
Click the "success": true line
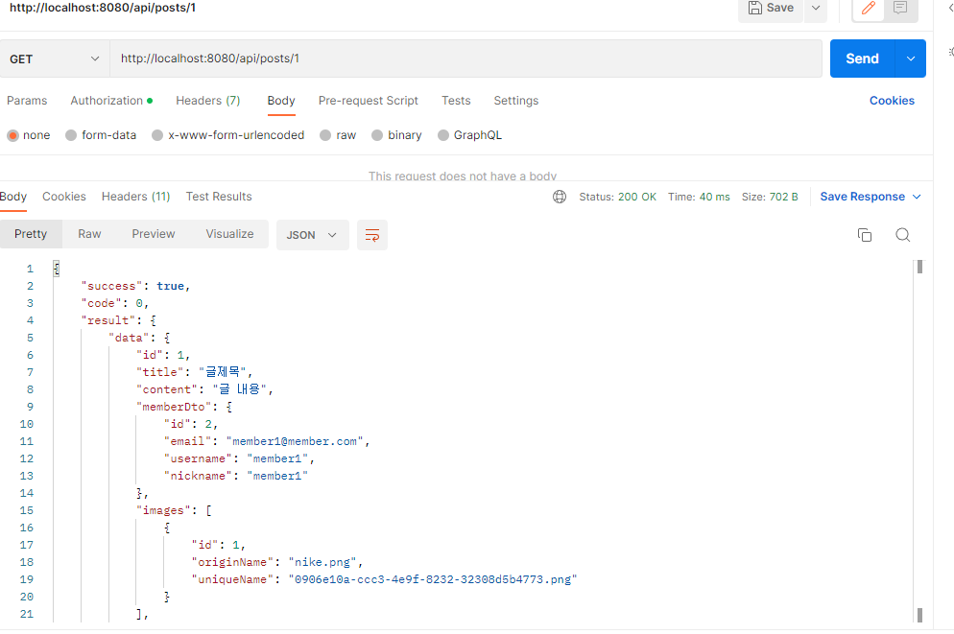click(135, 286)
